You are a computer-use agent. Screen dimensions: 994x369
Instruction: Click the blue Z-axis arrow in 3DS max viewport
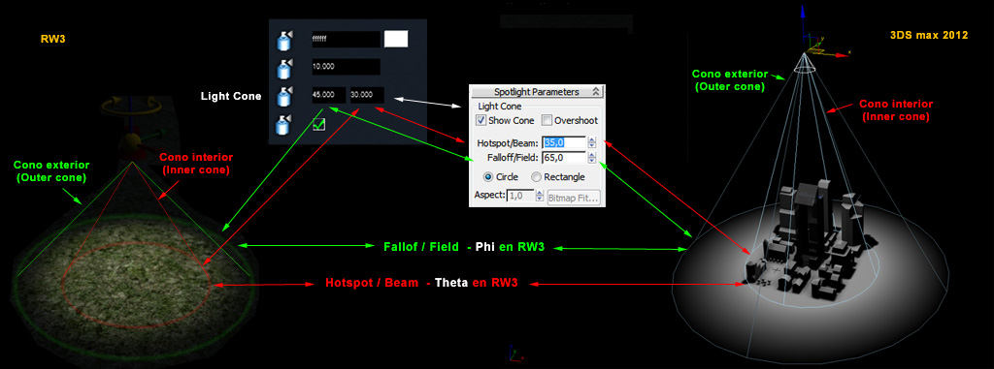pyautogui.click(x=803, y=28)
